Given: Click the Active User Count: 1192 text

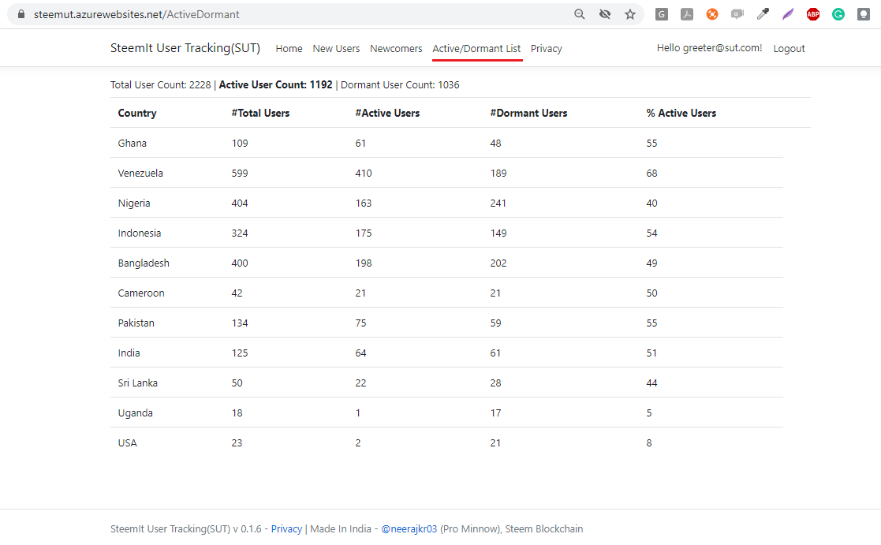Looking at the screenshot, I should tap(275, 85).
